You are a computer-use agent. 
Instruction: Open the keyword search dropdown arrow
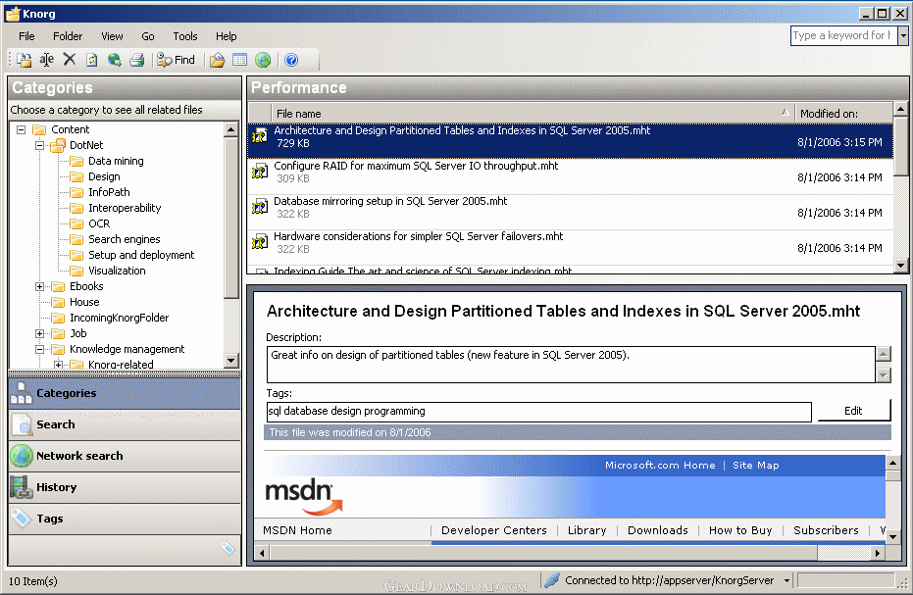point(903,35)
